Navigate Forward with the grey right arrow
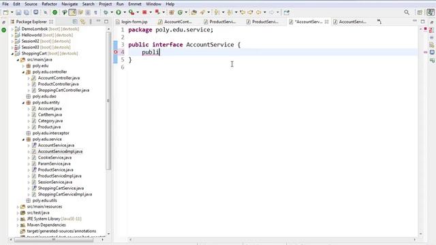Viewport: 436px width, 245px height. [x=271, y=12]
